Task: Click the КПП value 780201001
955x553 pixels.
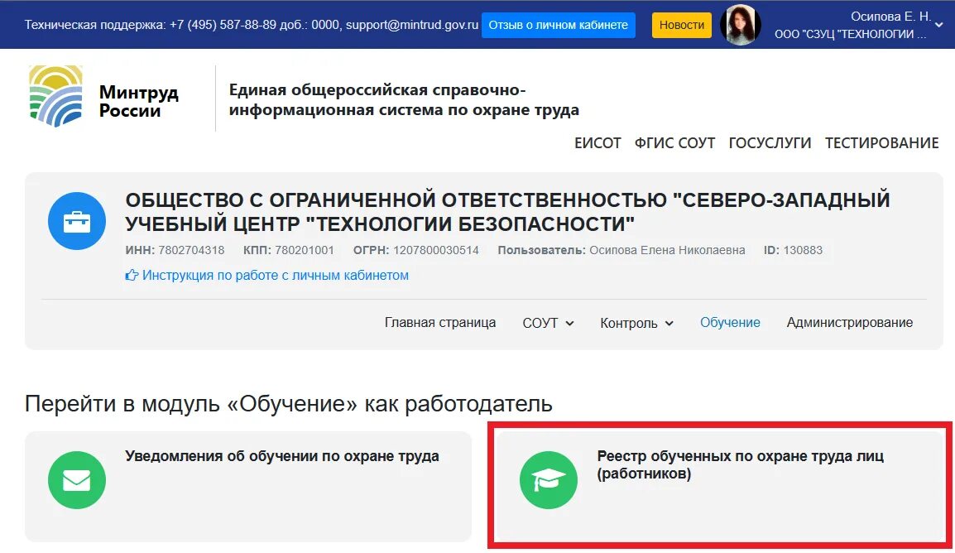Action: [x=305, y=250]
